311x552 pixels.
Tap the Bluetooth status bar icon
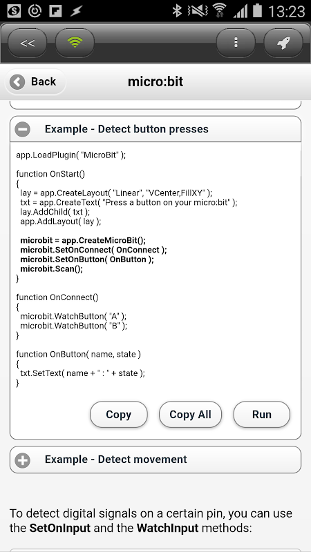pyautogui.click(x=177, y=10)
